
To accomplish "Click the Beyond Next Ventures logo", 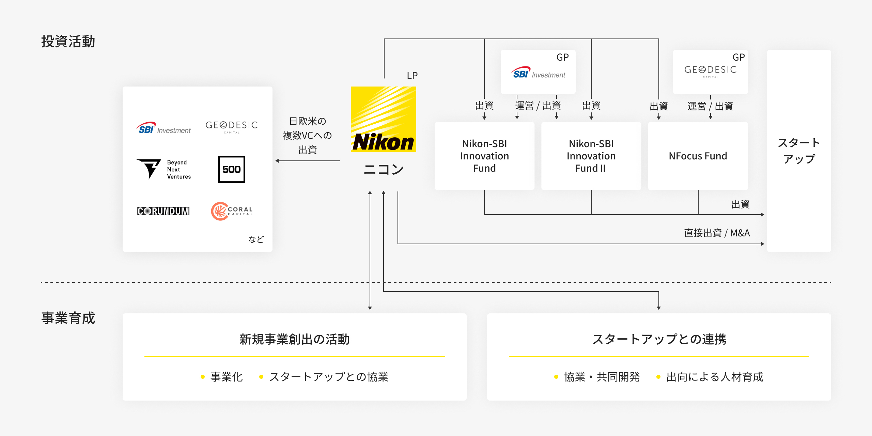I will point(163,169).
